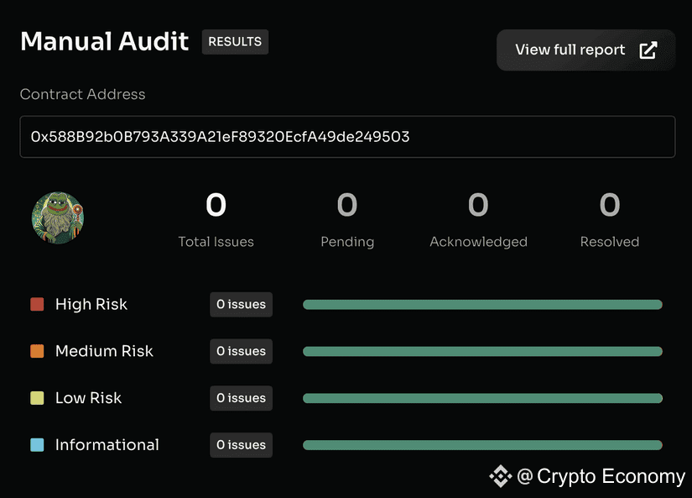Click the Informational 0 issues badge
The width and height of the screenshot is (692, 498).
[241, 445]
